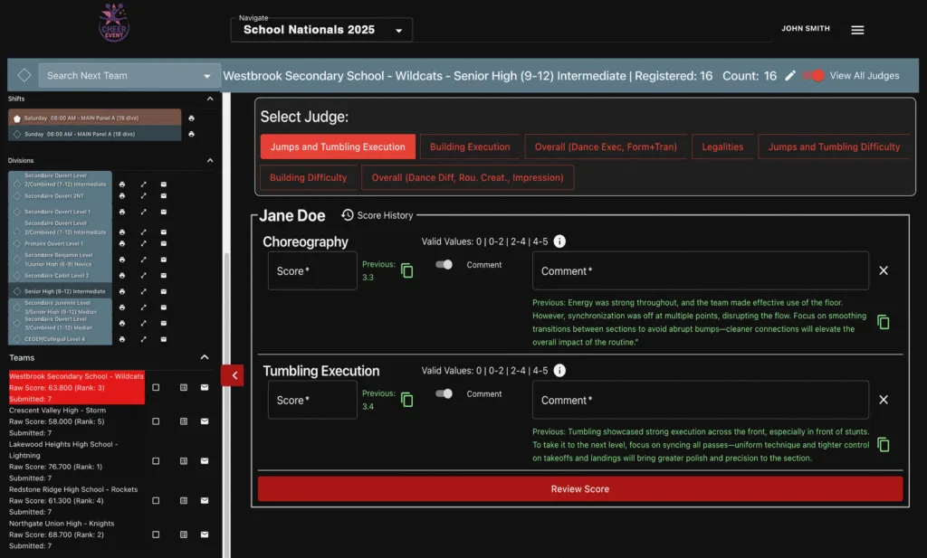Screen dimensions: 927x558
Task: Switch to the Legalities judge tab
Action: click(x=722, y=147)
